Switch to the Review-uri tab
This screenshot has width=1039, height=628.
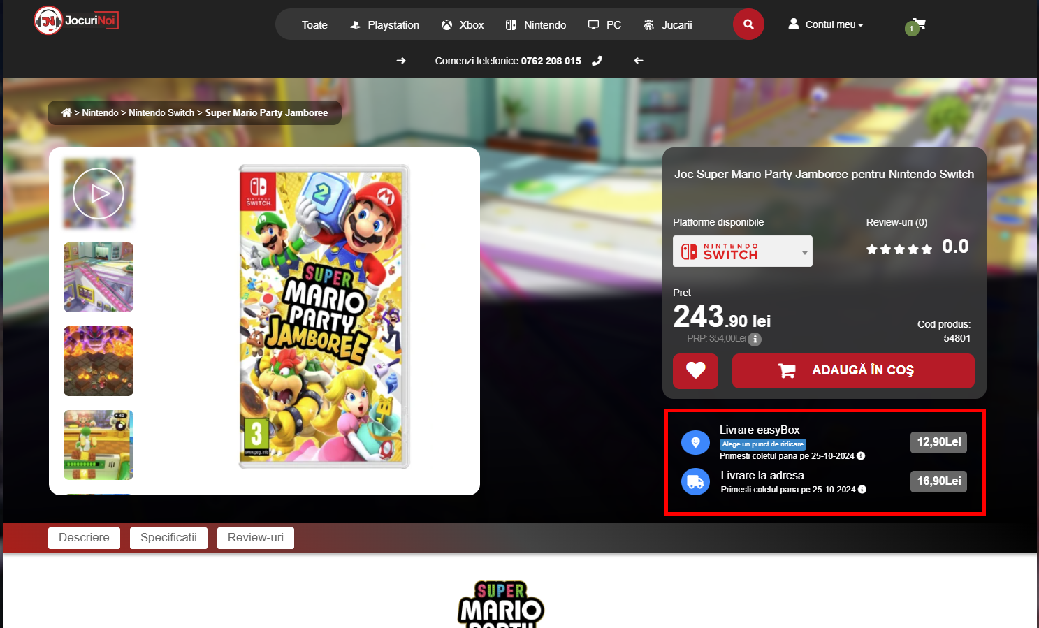click(255, 538)
